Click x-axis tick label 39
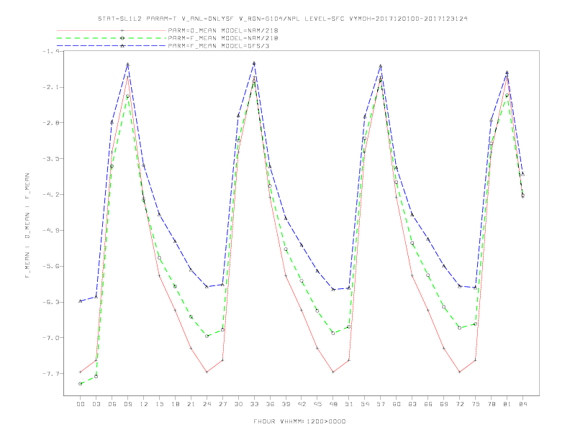 tap(286, 404)
